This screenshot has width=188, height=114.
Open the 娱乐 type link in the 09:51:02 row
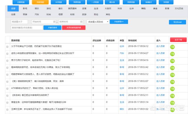[x=122, y=109]
